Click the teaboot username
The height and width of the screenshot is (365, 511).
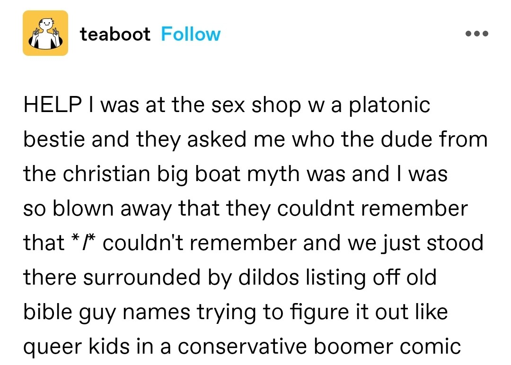click(115, 34)
